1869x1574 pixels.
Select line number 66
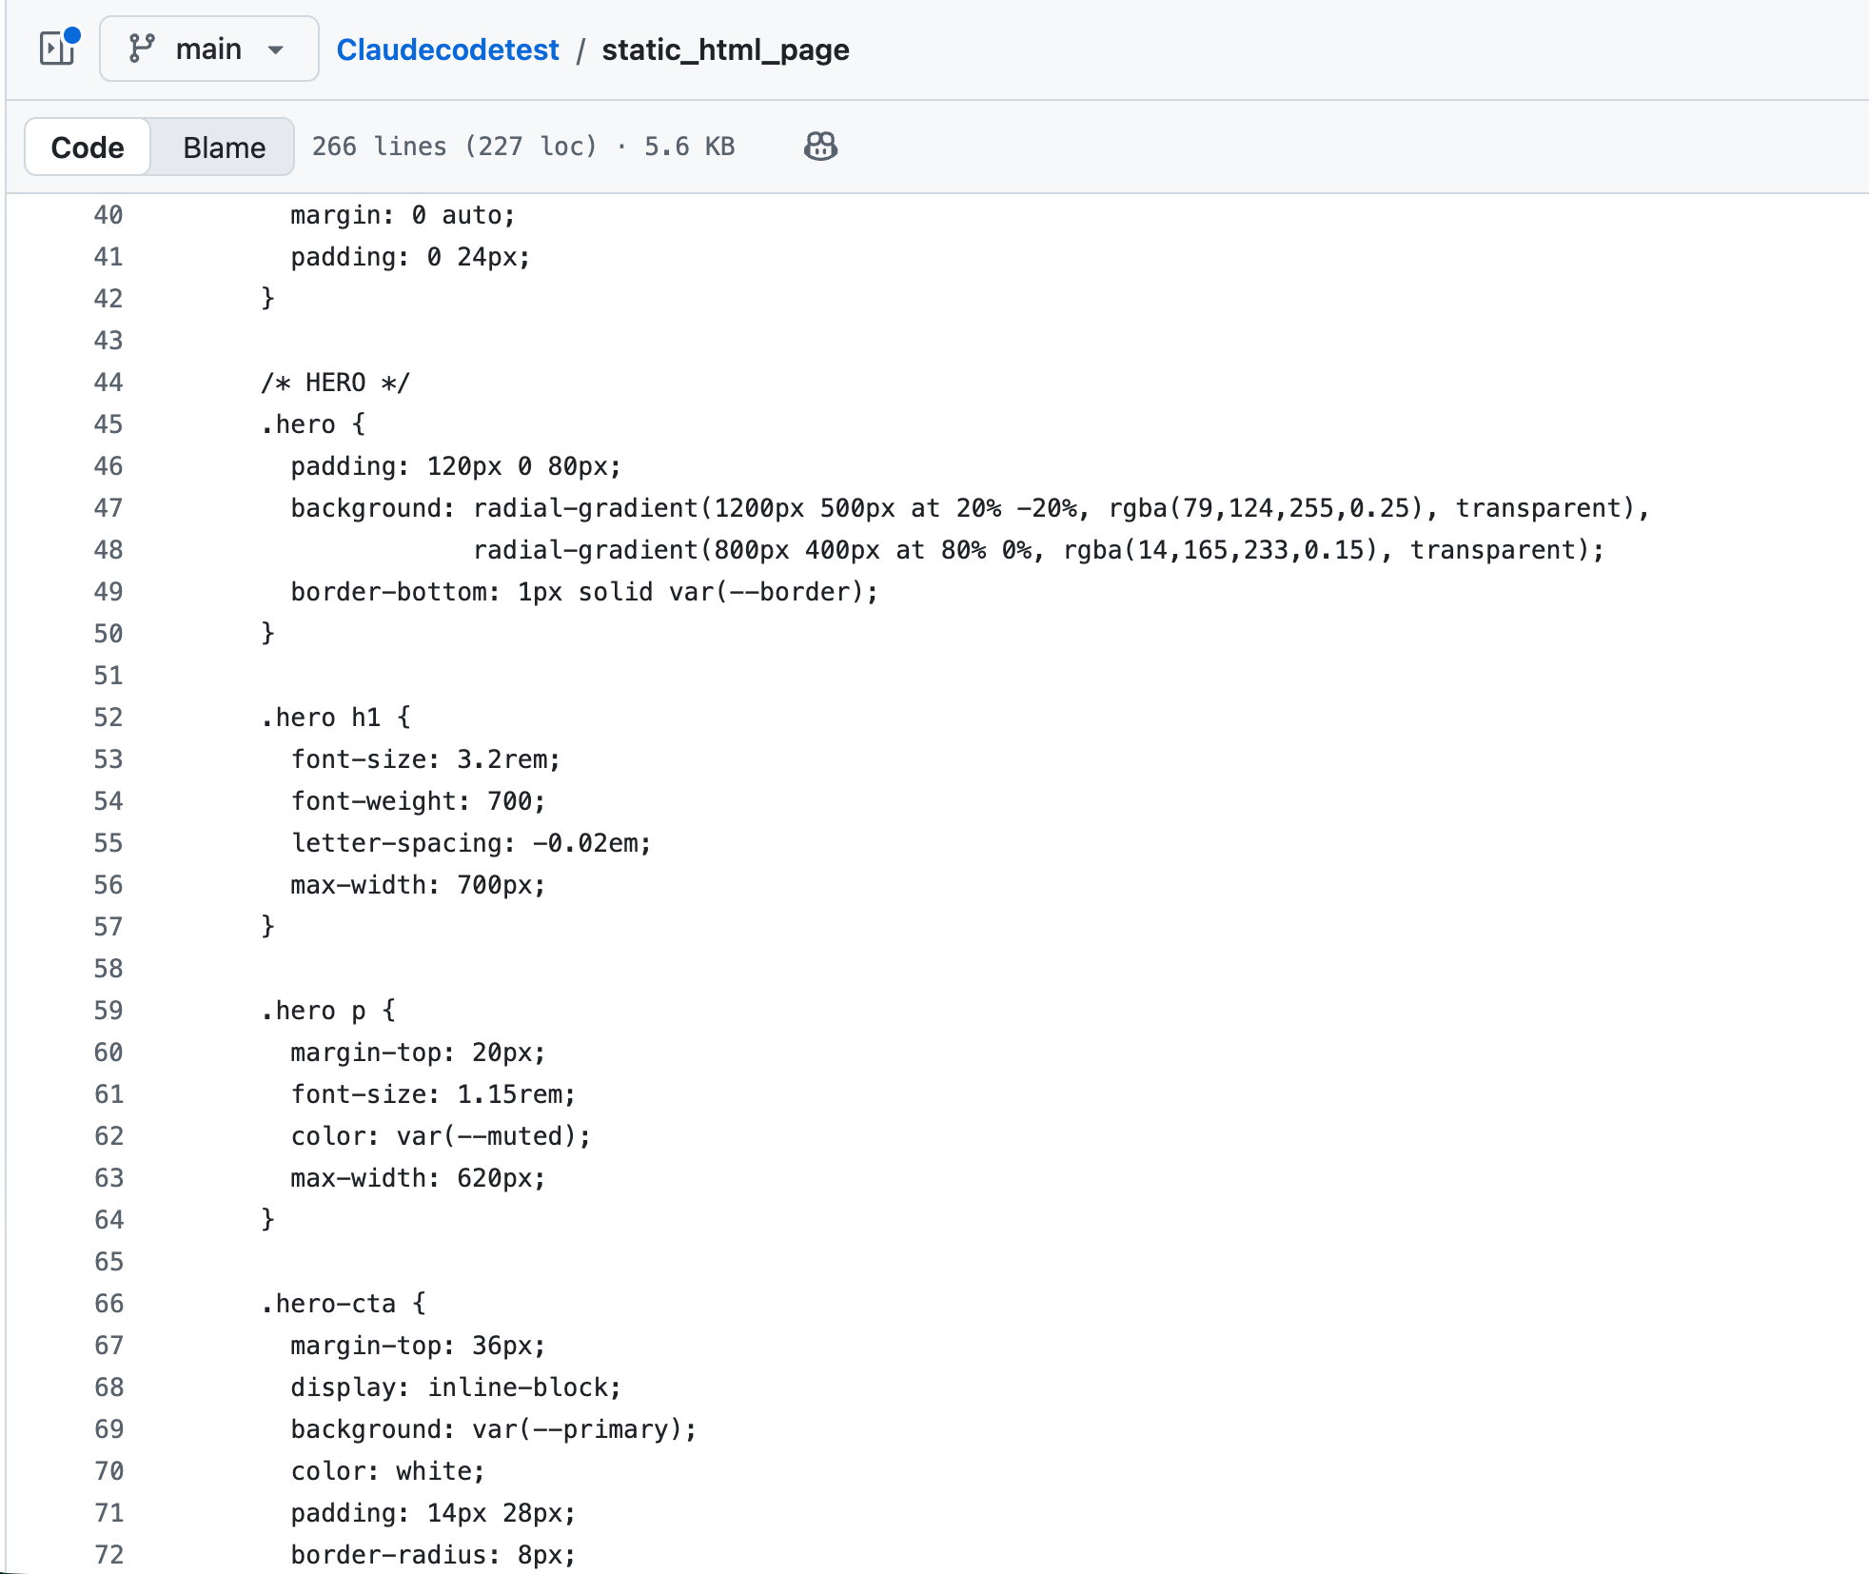tap(108, 1304)
